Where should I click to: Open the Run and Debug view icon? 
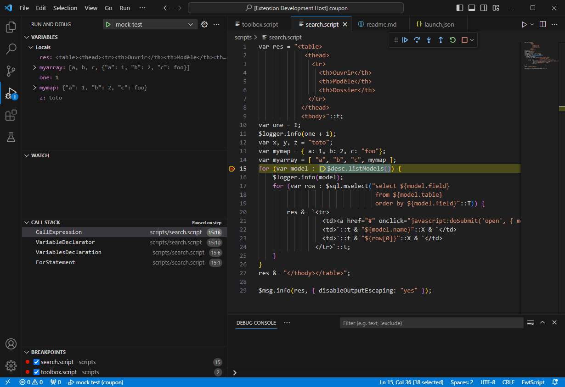[x=11, y=93]
